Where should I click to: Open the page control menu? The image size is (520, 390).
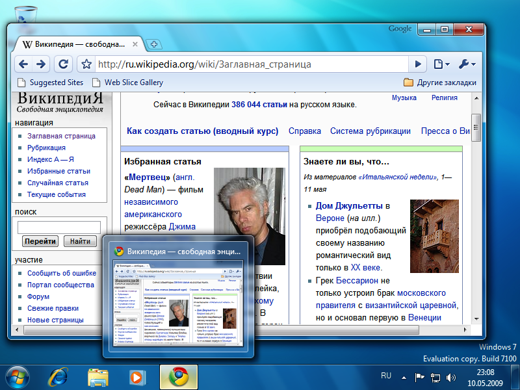click(x=441, y=64)
